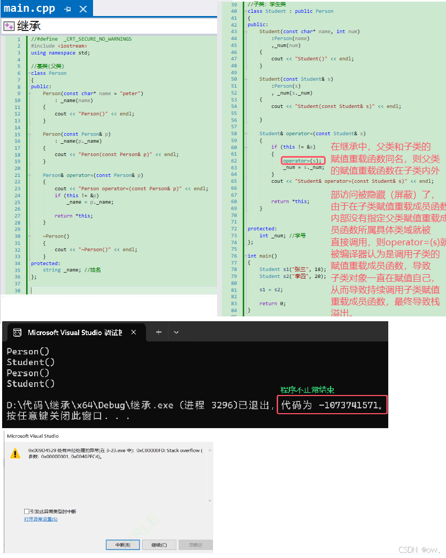This screenshot has width=446, height=558.
Task: Click the Stack overflow exception message text
Action: click(x=116, y=453)
